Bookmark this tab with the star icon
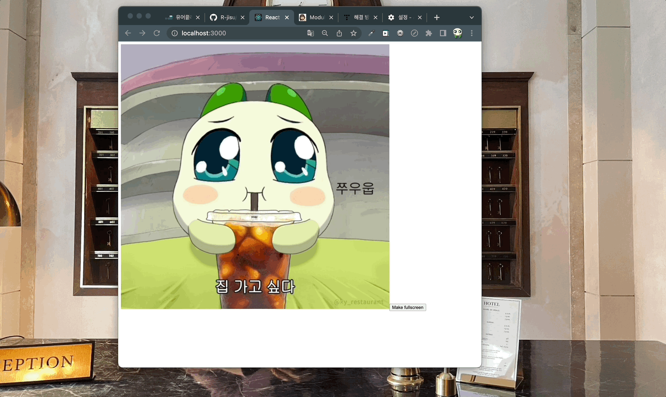The image size is (666, 397). coord(354,33)
